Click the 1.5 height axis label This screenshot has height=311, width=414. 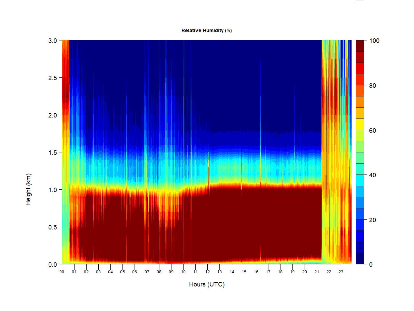coord(52,152)
